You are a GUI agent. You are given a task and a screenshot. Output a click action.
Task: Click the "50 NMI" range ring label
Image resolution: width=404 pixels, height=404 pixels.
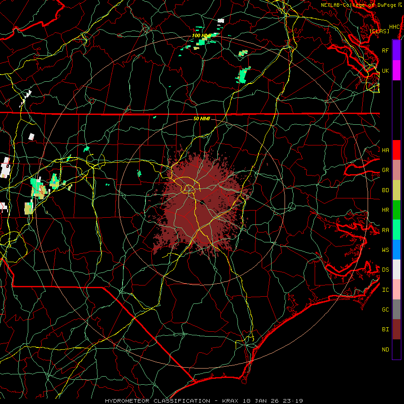(202, 119)
